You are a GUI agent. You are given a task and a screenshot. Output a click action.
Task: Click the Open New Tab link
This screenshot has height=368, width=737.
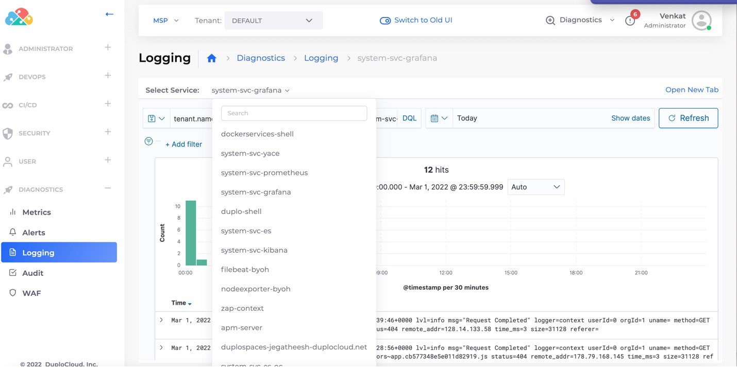[x=691, y=90]
